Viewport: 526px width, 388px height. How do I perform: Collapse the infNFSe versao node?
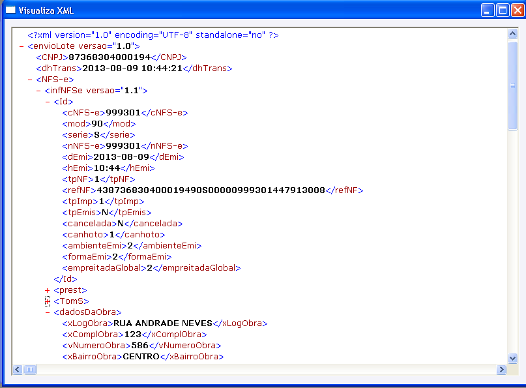pos(38,91)
